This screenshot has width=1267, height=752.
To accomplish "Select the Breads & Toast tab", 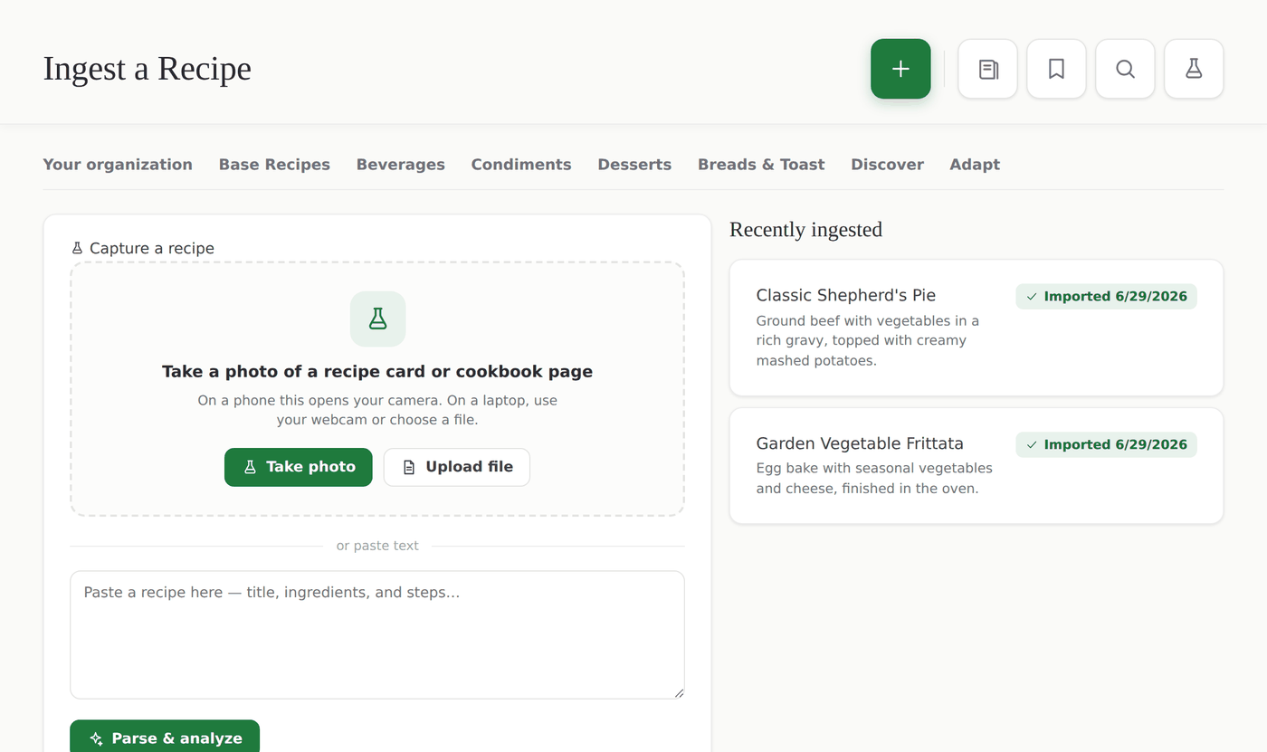I will [x=761, y=165].
